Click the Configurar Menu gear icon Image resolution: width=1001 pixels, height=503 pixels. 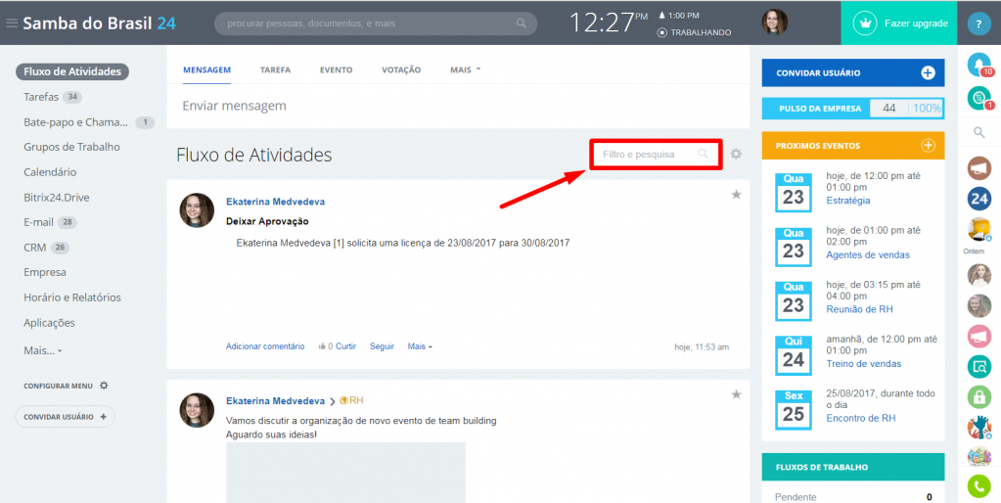(104, 386)
